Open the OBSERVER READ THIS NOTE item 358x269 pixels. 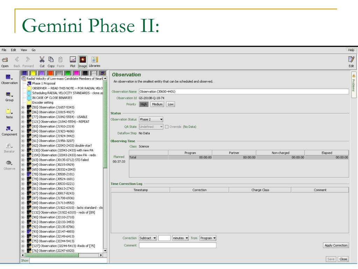(67, 88)
